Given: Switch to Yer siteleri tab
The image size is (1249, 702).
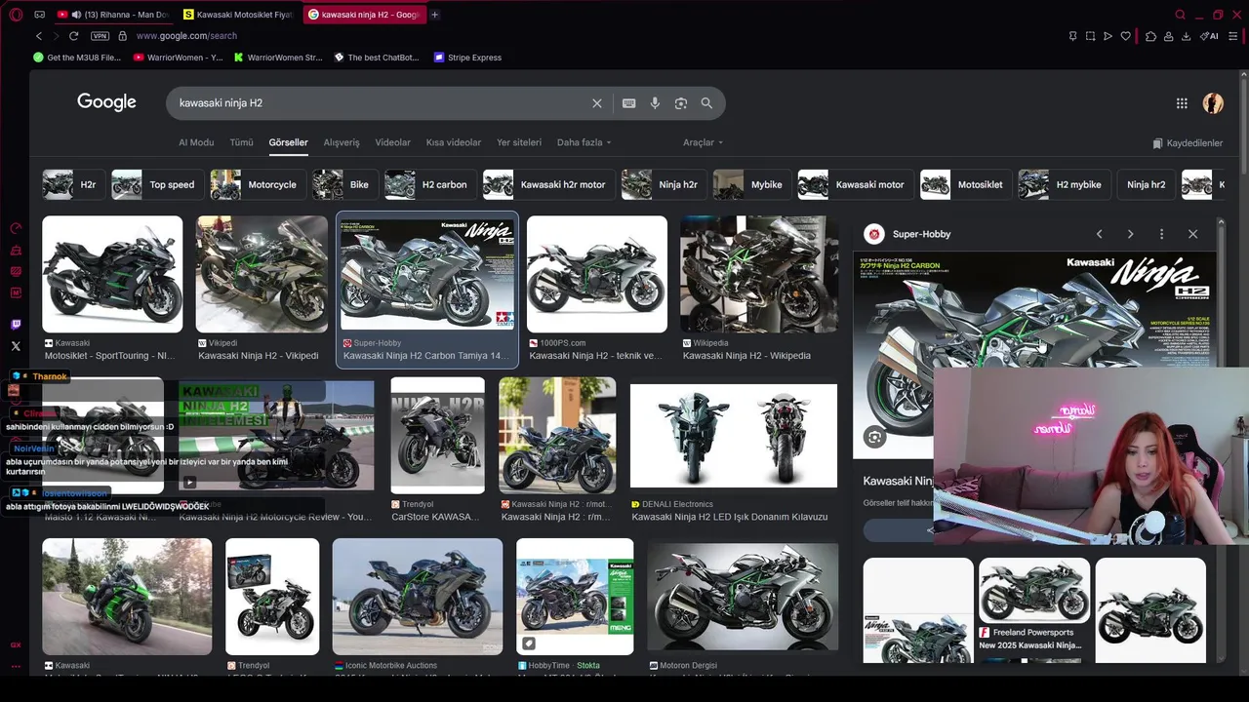Looking at the screenshot, I should [519, 142].
